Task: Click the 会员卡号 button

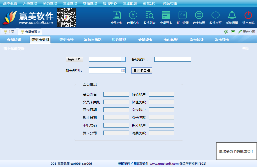Action: [74, 59]
